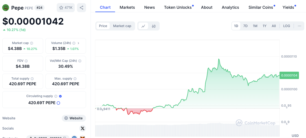Click the Total supply info icon

(x=32, y=79)
